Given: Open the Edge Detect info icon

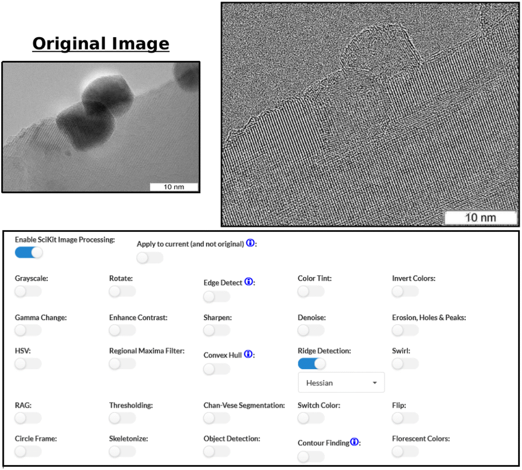Looking at the screenshot, I should (x=248, y=281).
